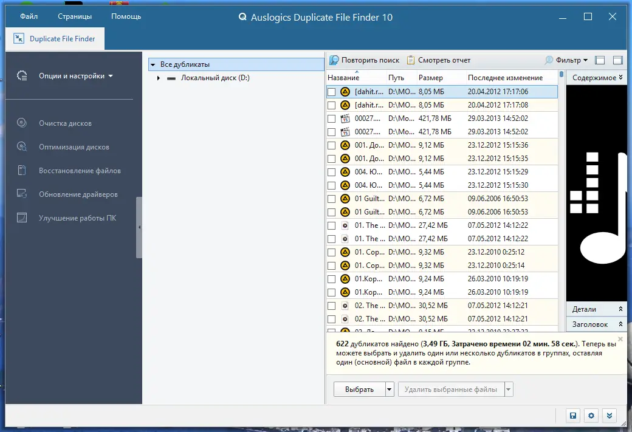
Task: Click the Смотреть отчет button
Action: pos(439,60)
